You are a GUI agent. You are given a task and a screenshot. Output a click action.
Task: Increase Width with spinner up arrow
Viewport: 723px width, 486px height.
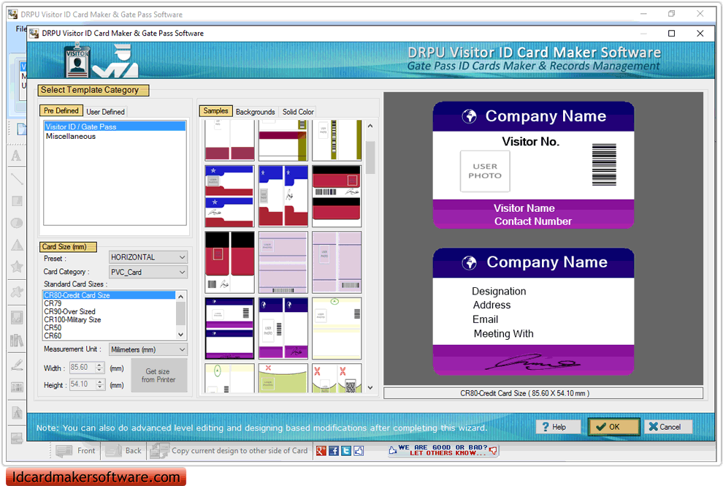coord(100,365)
